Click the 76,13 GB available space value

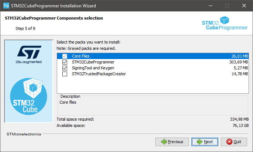[x=240, y=125]
